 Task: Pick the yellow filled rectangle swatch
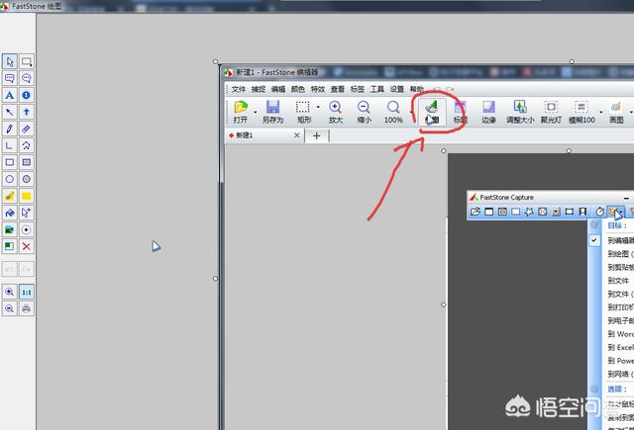click(x=27, y=196)
